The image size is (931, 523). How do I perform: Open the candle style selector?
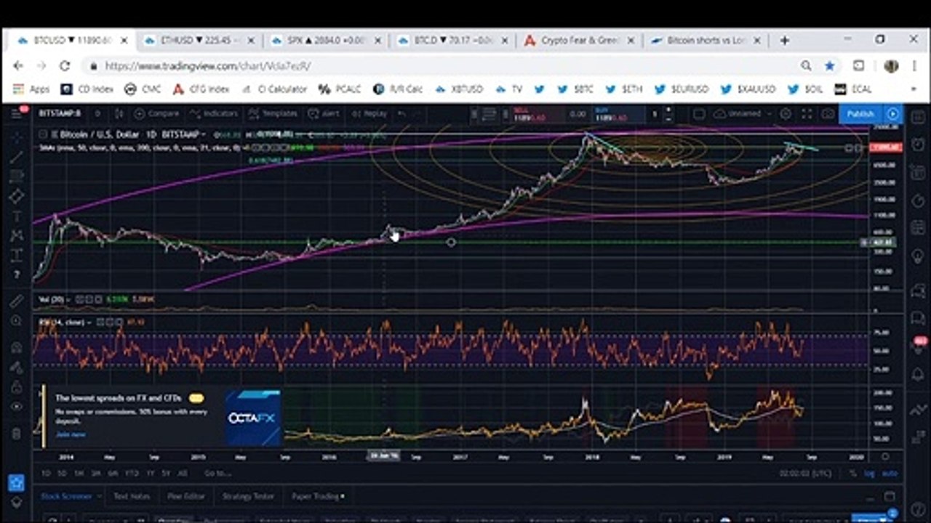[x=118, y=114]
